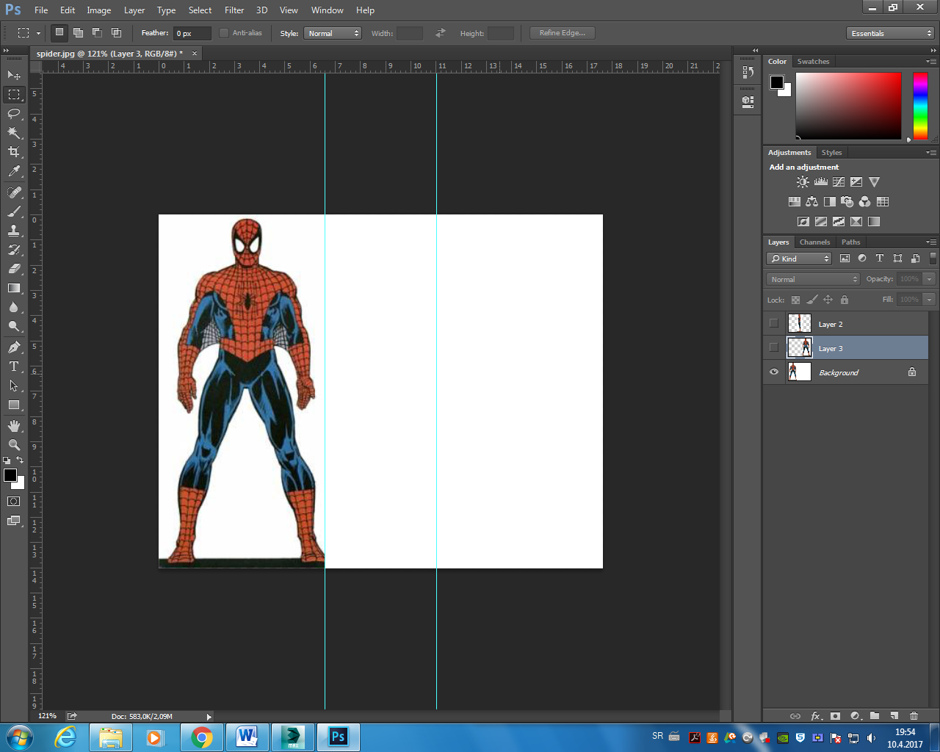Viewport: 940px width, 752px height.
Task: Open the Essentials workspace dropdown
Action: (890, 33)
